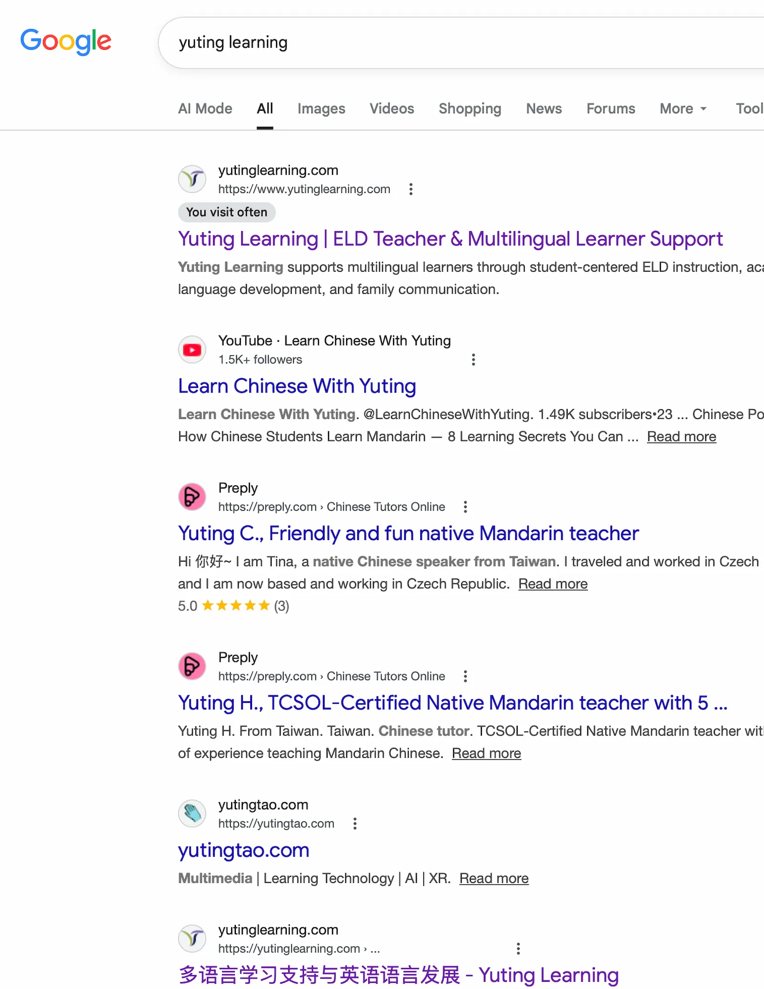Switch to Videos tab
This screenshot has height=989, width=764.
[392, 109]
